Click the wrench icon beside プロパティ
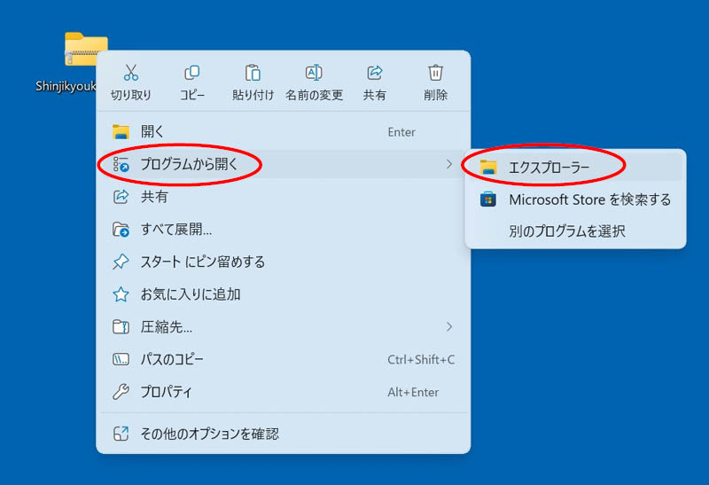709x485 pixels. (121, 392)
